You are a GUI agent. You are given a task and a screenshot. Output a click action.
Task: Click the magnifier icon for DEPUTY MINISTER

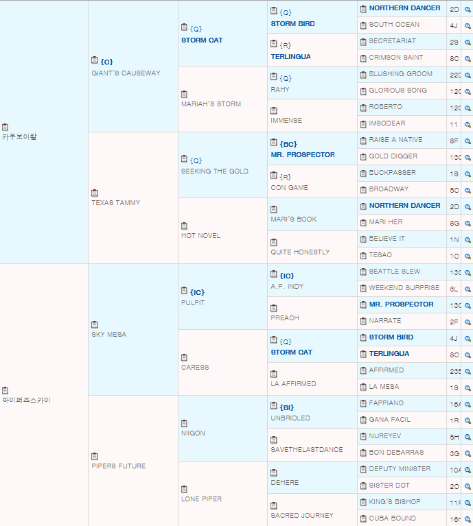coord(468,470)
